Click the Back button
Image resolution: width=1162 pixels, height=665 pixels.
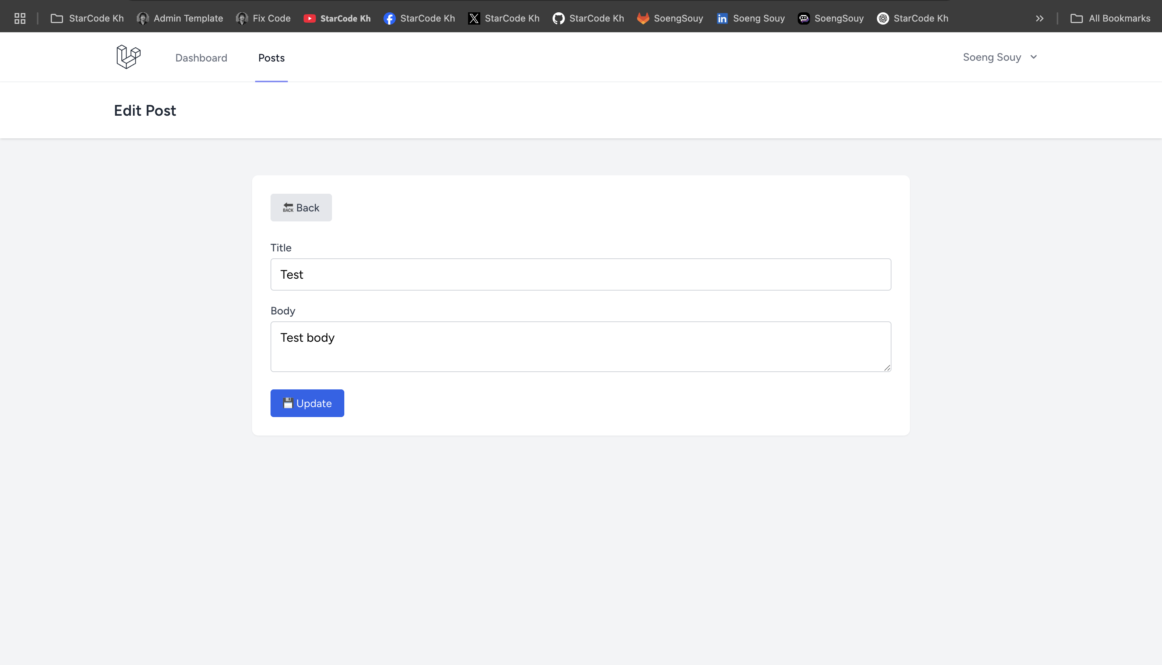pos(301,208)
